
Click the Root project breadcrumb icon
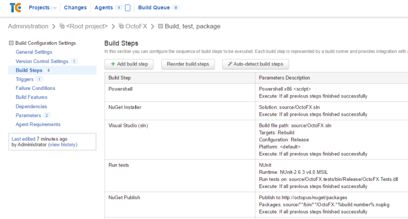coord(62,26)
